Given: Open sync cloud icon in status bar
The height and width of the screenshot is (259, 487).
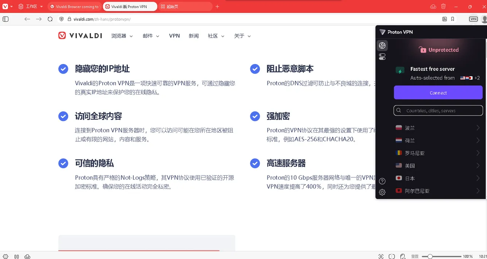Looking at the screenshot, I should click(x=27, y=256).
